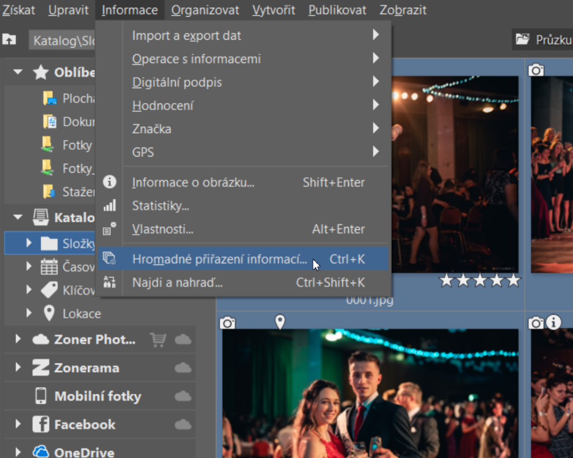Expand Značka submenu
Viewport: 573px width, 458px height.
click(x=243, y=128)
